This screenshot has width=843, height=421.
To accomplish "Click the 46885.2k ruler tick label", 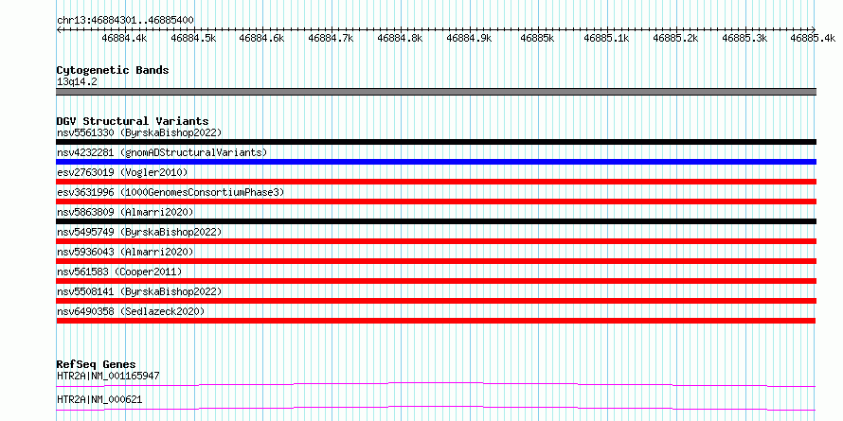I will click(675, 38).
